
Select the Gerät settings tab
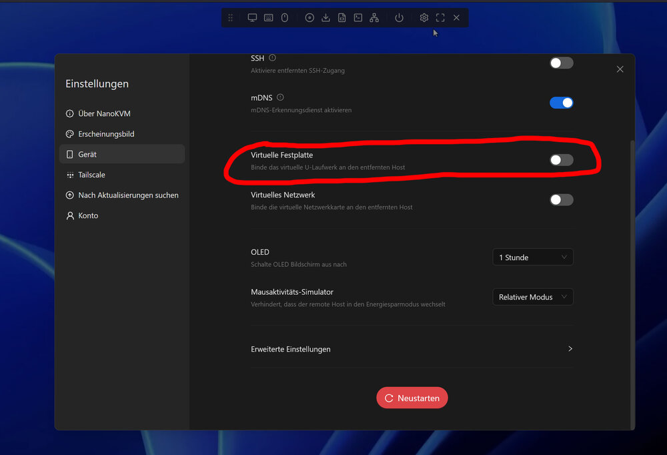pos(121,154)
